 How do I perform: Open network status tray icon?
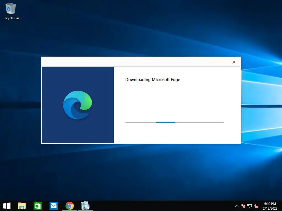pyautogui.click(x=250, y=206)
